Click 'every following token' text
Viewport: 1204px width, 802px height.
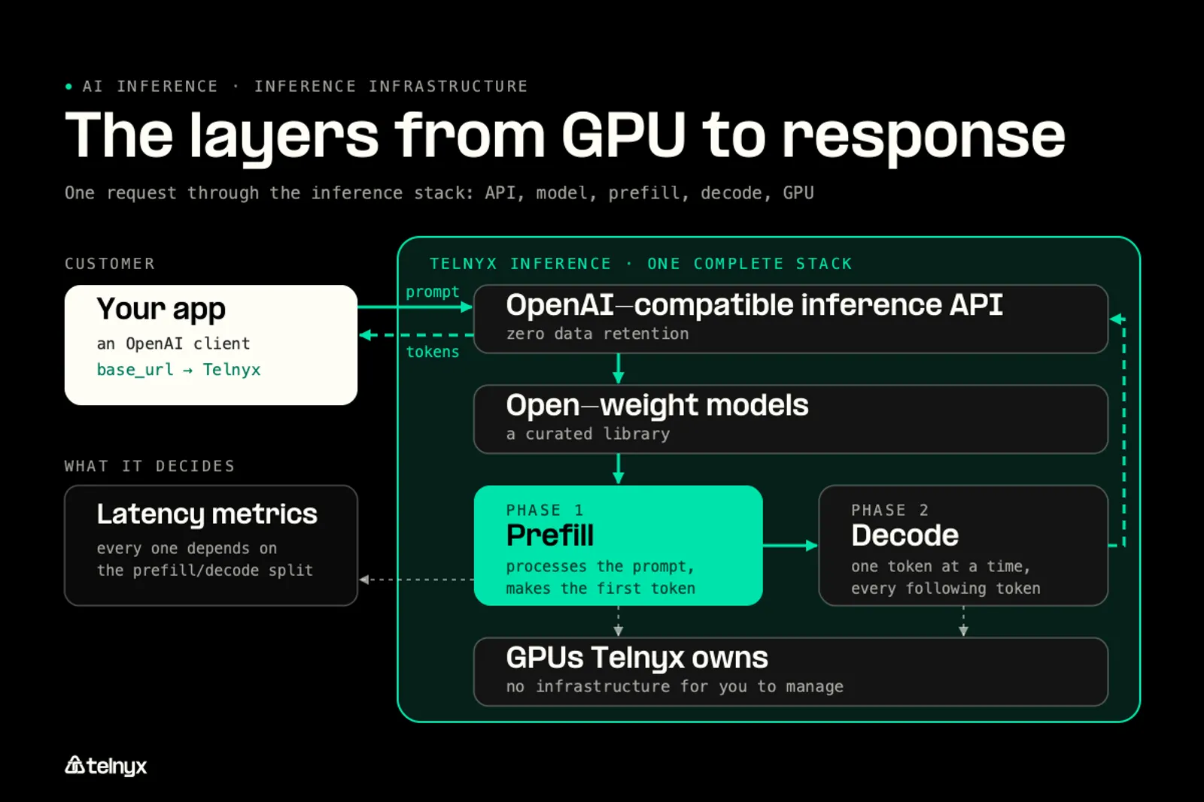(946, 589)
